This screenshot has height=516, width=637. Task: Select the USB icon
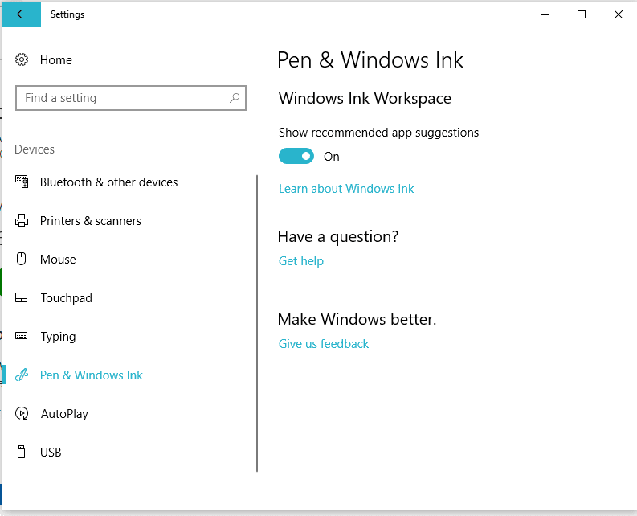click(22, 452)
